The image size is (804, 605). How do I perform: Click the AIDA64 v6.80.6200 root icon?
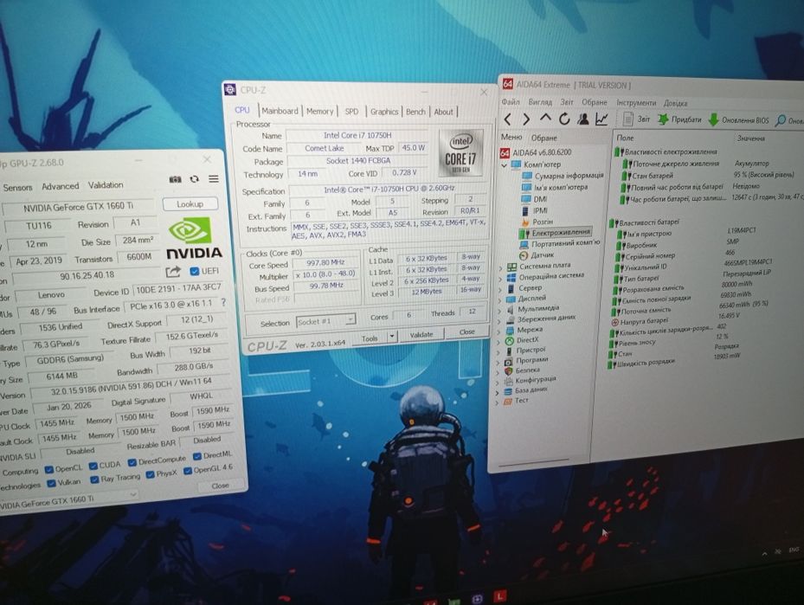[505, 152]
